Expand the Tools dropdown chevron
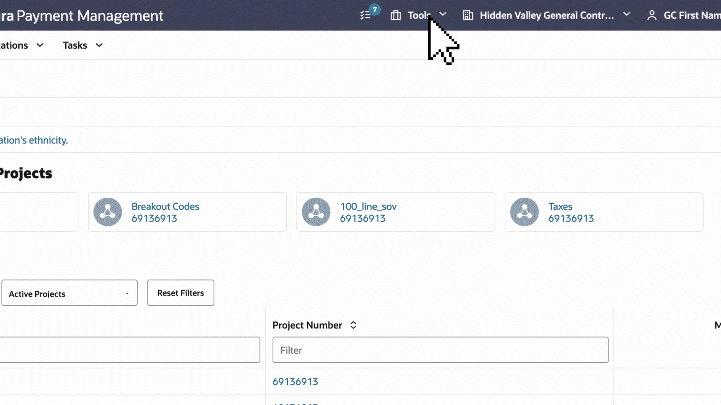 443,14
